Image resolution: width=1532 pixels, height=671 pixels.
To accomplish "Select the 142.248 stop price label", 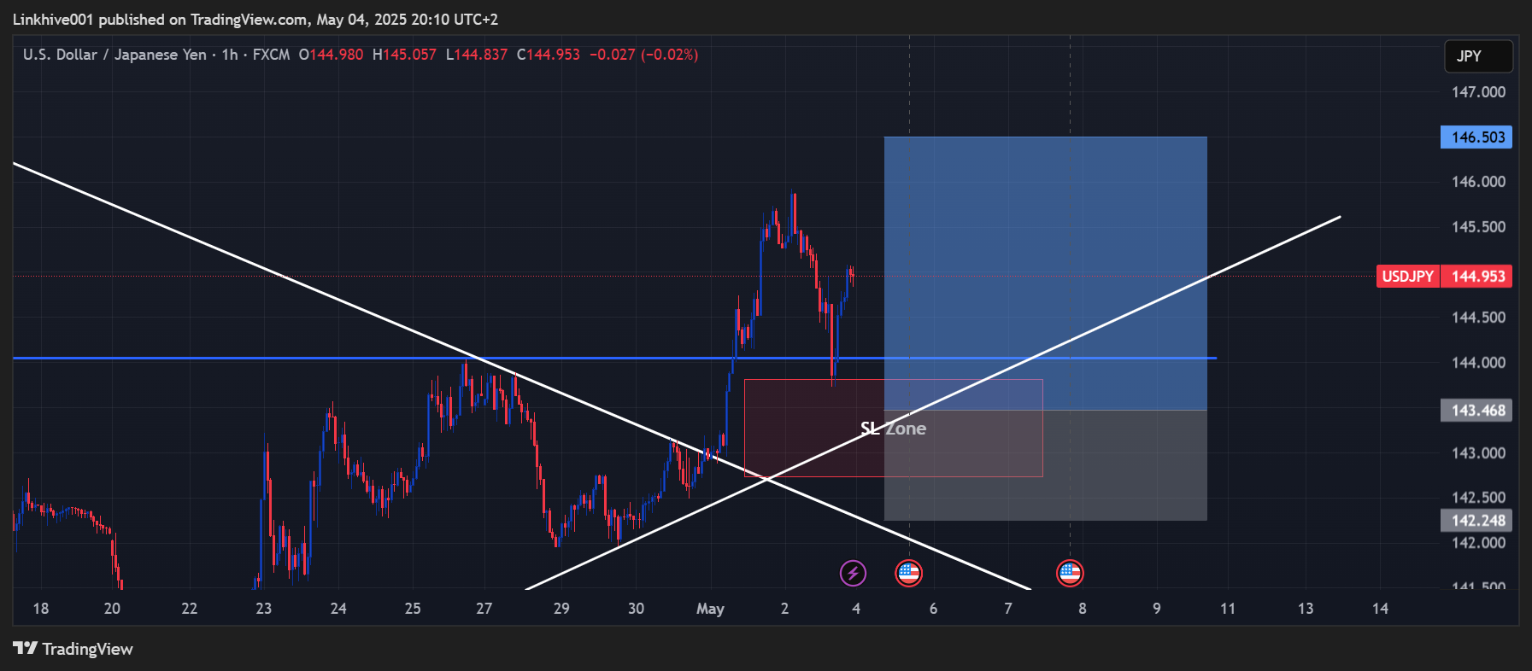I will coord(1476,521).
